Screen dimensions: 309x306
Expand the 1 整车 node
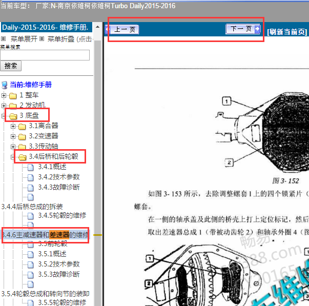tap(4, 96)
